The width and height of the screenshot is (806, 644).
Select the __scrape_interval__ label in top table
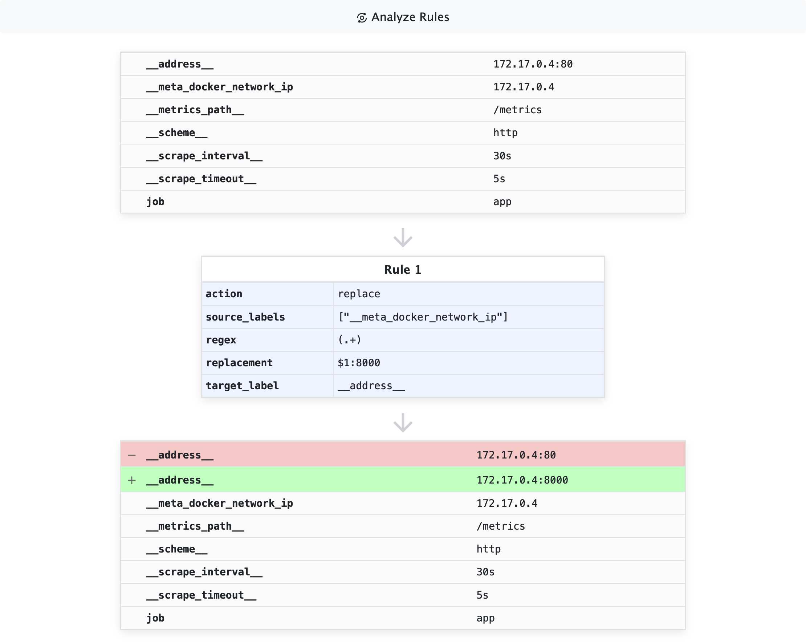click(x=204, y=156)
